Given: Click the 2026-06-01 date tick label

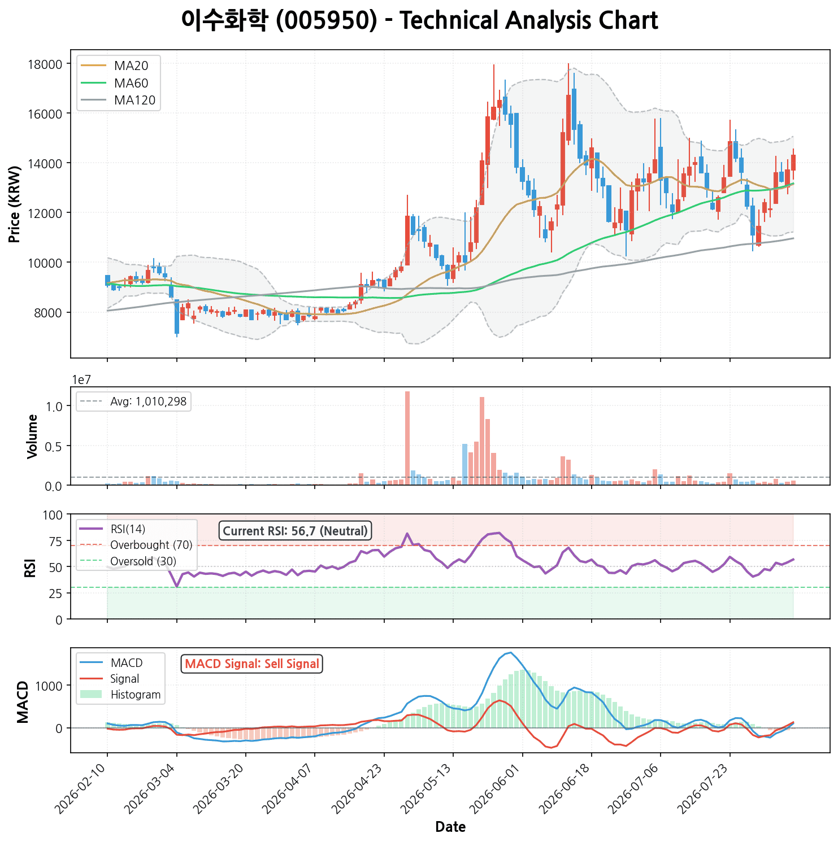Looking at the screenshot, I should 497,788.
